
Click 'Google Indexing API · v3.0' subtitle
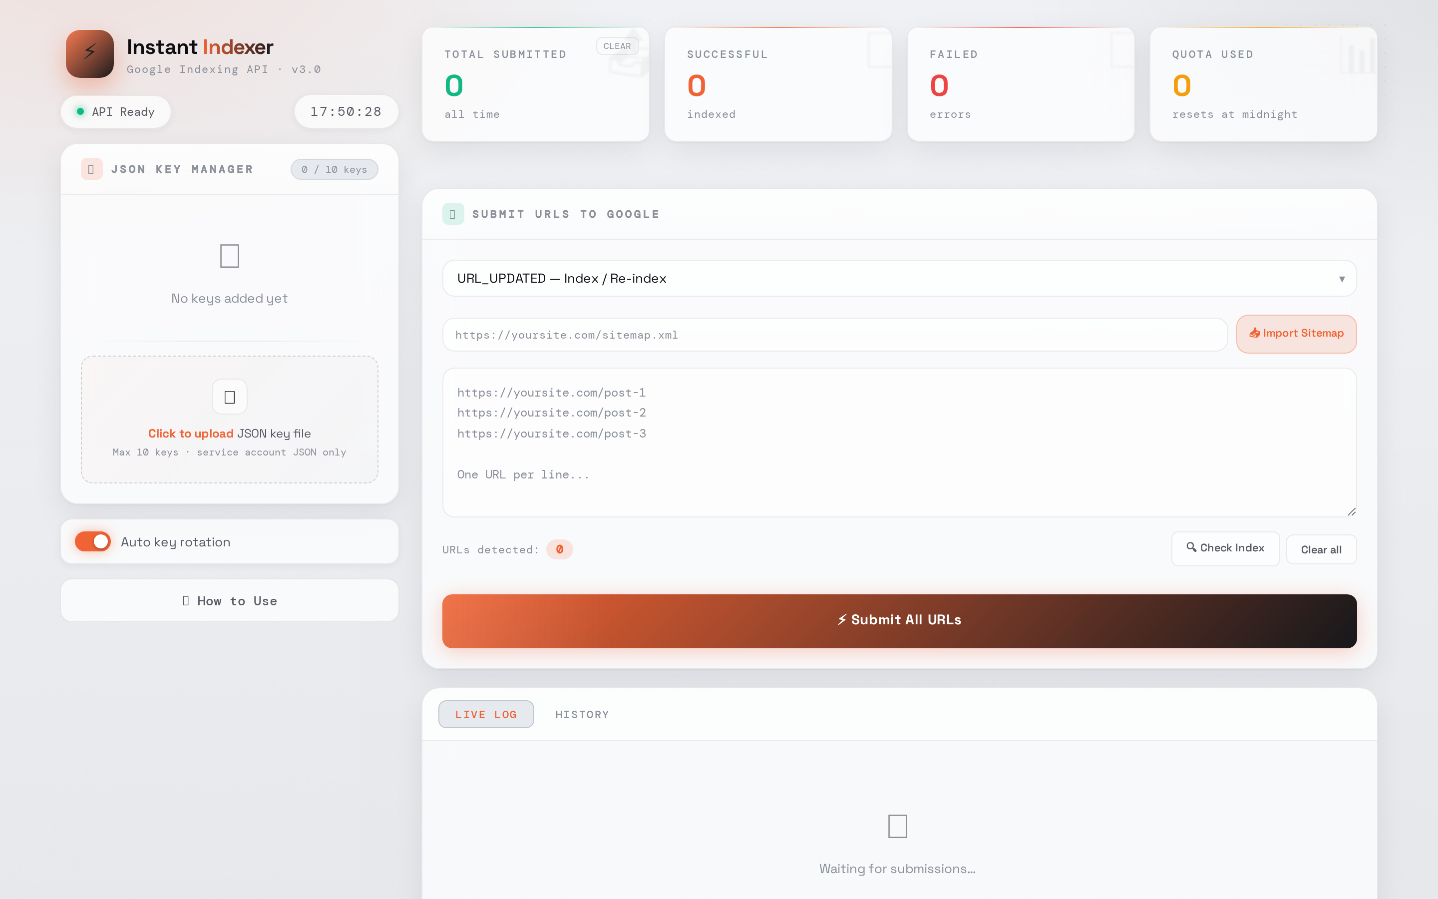[x=223, y=69]
